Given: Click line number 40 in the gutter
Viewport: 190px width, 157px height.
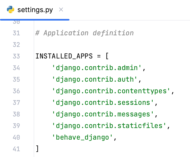Looking at the screenshot, I should pos(16,138).
